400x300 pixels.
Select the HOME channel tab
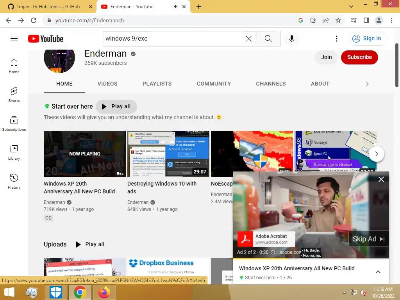64,84
